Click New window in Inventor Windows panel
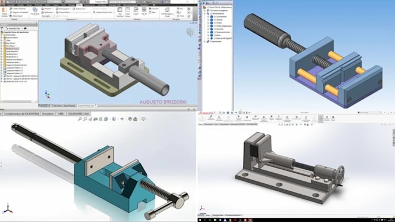 (x=152, y=12)
